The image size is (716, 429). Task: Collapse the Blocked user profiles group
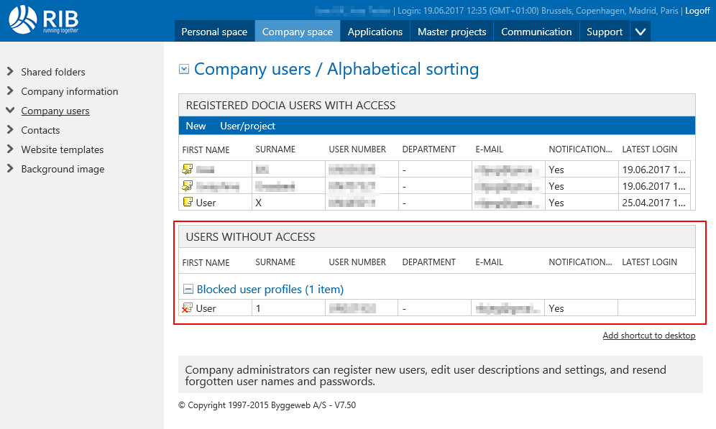click(x=188, y=290)
